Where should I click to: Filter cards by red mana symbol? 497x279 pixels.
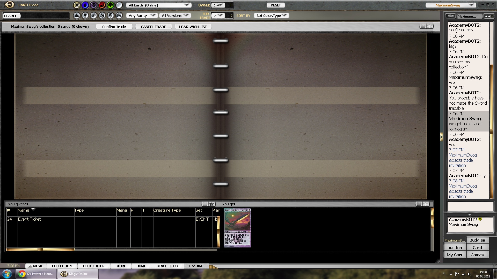(102, 5)
